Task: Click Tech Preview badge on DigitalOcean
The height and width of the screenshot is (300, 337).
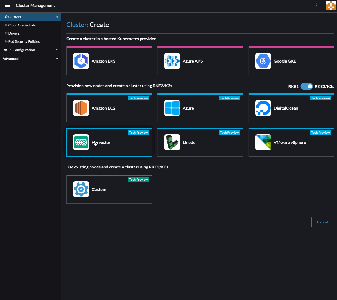Action: click(321, 98)
